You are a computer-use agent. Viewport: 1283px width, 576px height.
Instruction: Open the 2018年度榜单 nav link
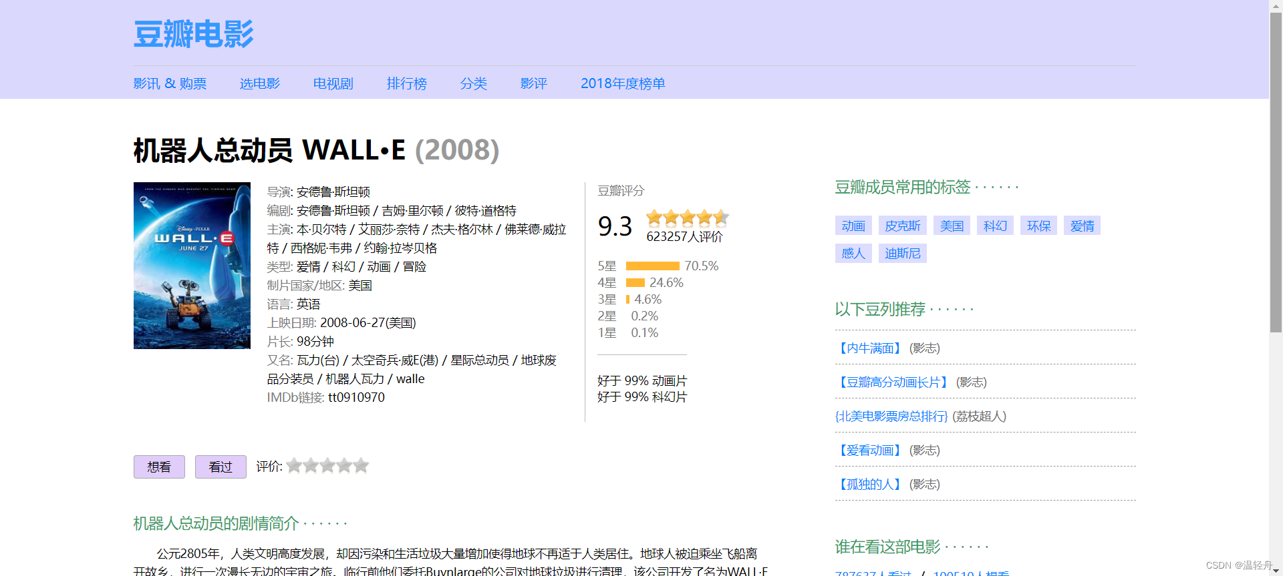click(x=623, y=83)
